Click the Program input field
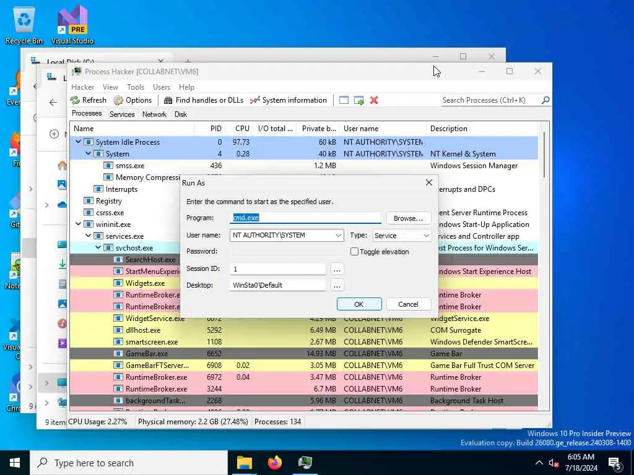The image size is (634, 475). [306, 218]
